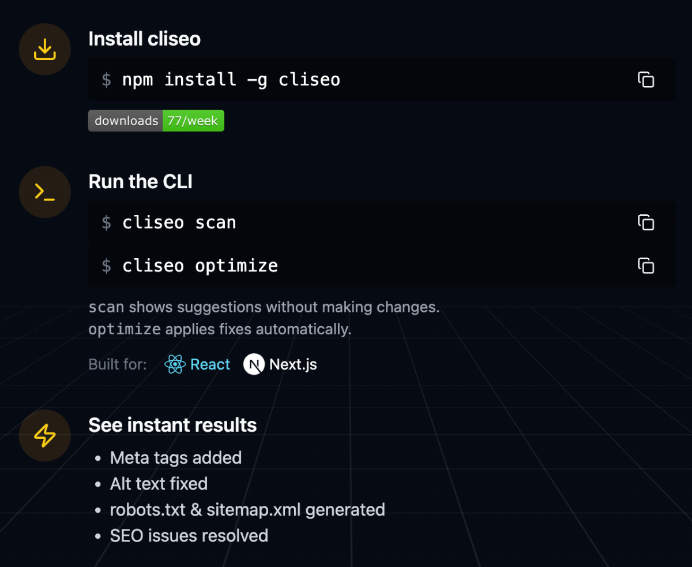
Task: Click the Run the CLI heading
Action: (x=140, y=181)
